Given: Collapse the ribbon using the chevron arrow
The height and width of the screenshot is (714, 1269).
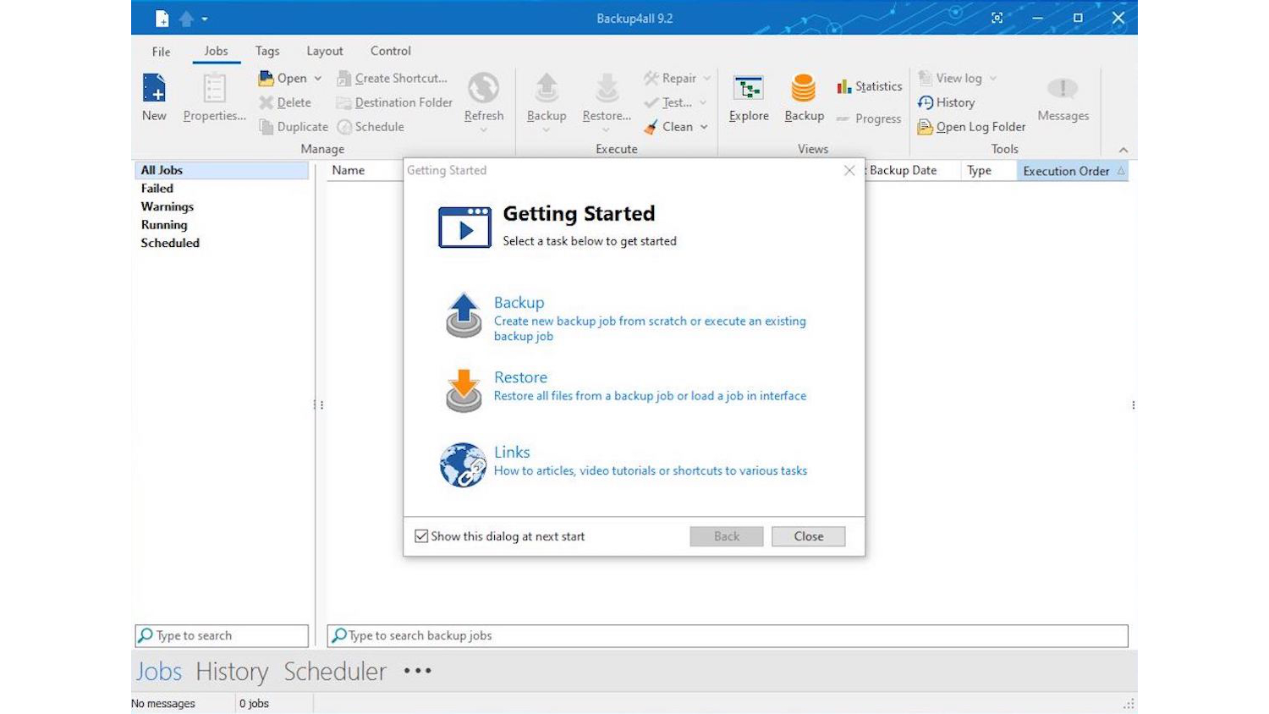Looking at the screenshot, I should click(x=1123, y=150).
